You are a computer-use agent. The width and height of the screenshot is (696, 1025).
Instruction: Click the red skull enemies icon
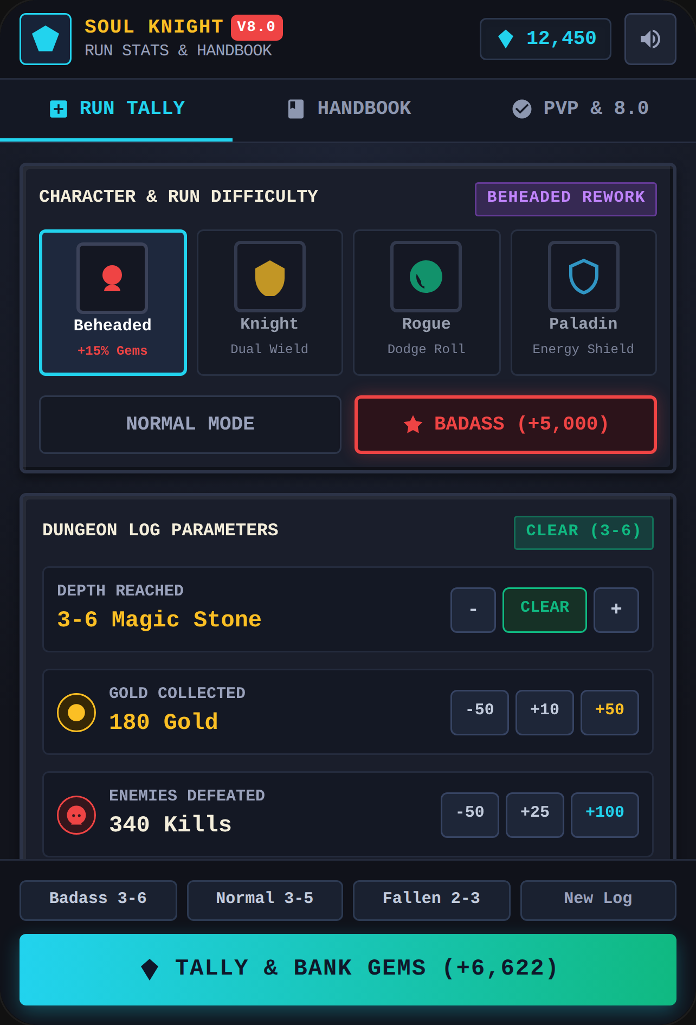click(x=76, y=815)
